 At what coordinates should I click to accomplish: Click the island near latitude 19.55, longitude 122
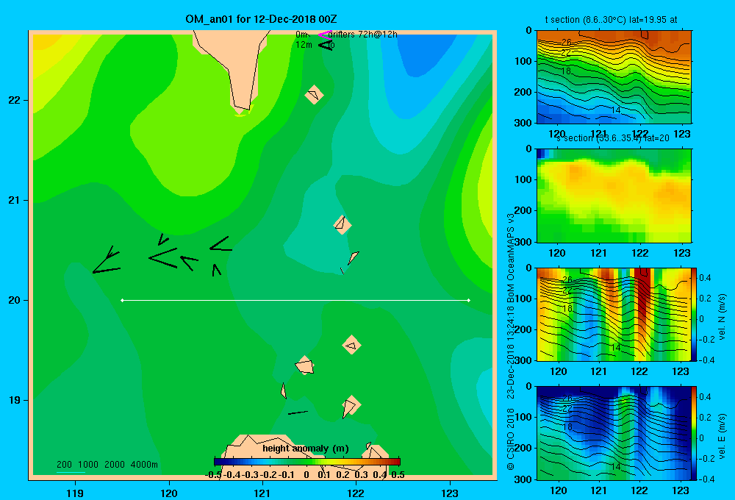tap(351, 345)
